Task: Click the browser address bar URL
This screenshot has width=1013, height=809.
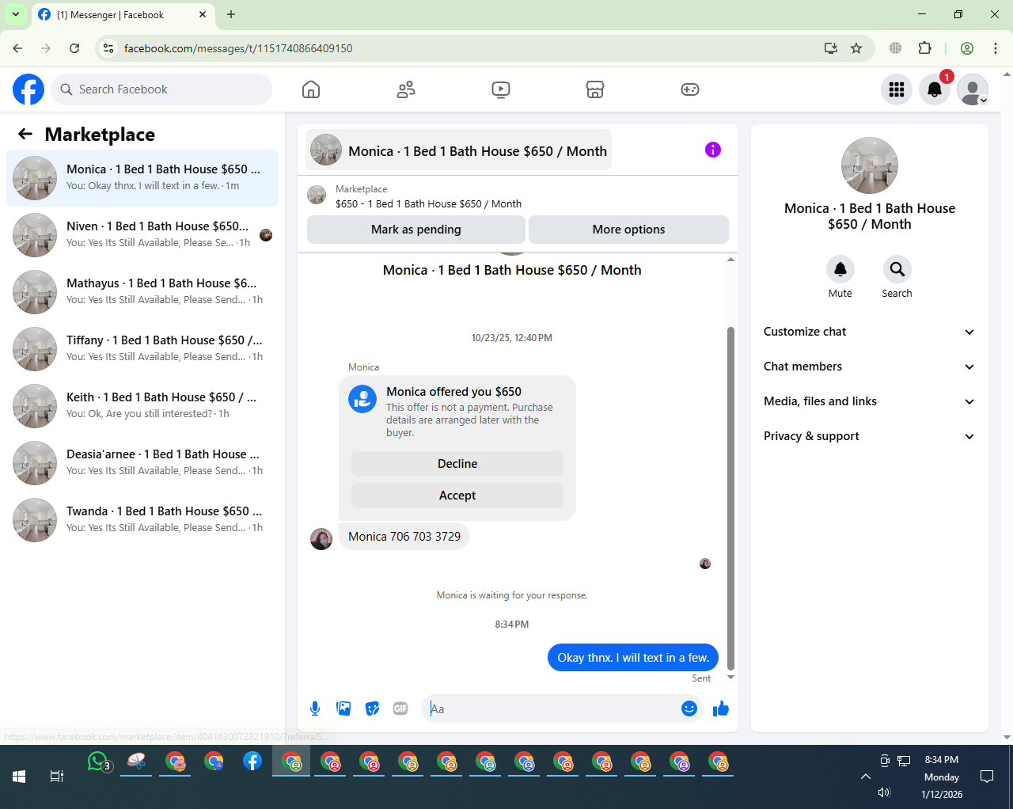Action: click(238, 48)
